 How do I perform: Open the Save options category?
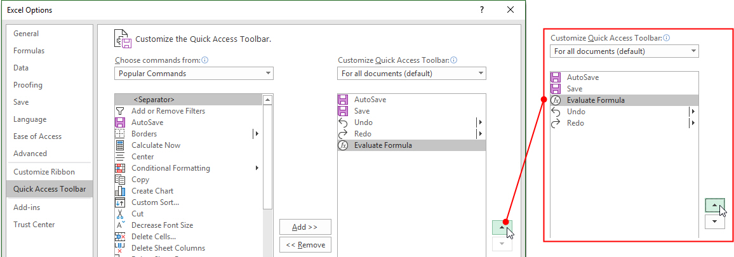tap(50, 102)
